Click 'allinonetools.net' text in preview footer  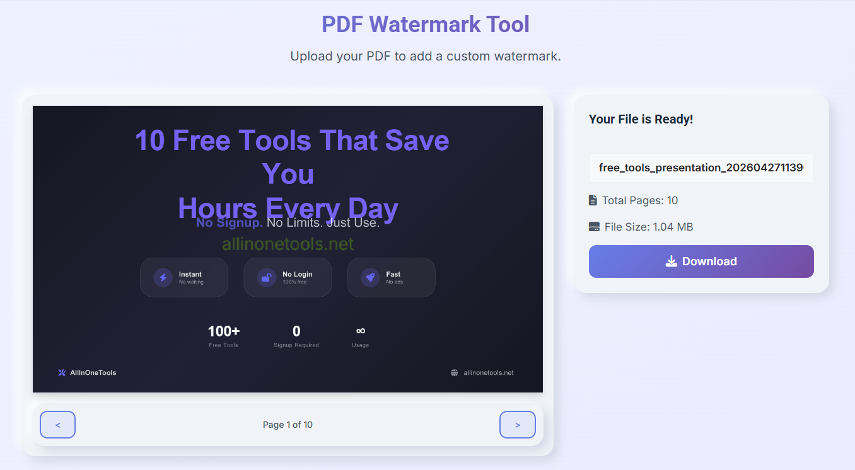coord(489,372)
